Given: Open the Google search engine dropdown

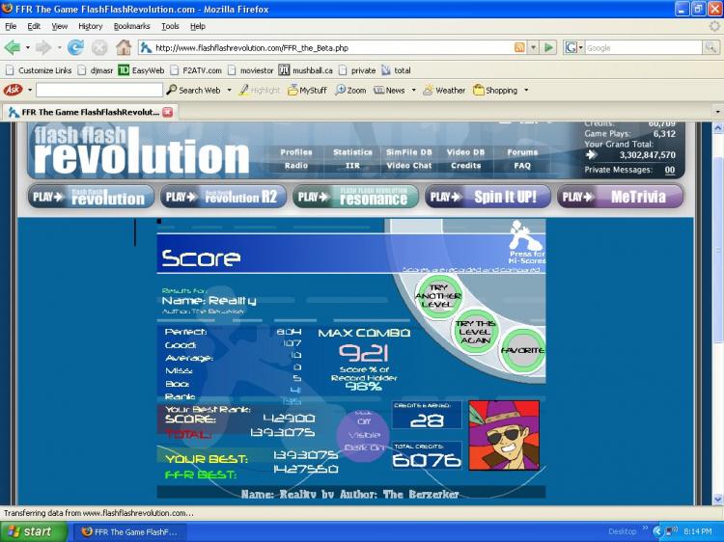Looking at the screenshot, I should pyautogui.click(x=573, y=47).
